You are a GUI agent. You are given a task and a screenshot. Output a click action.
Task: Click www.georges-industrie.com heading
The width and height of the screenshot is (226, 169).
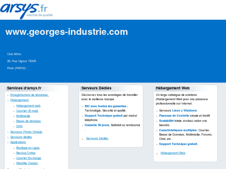67,32
